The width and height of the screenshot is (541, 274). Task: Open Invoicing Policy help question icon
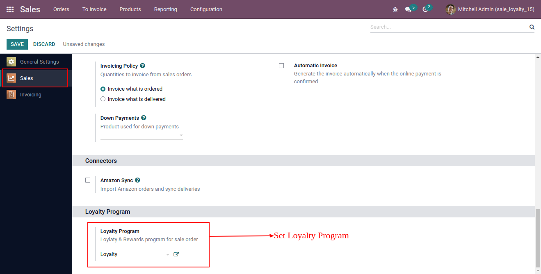pos(142,66)
